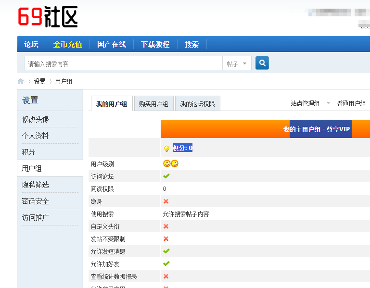This screenshot has height=288, width=370.
Task: Click red cross in 自定义头衔 row
Action: (166, 226)
